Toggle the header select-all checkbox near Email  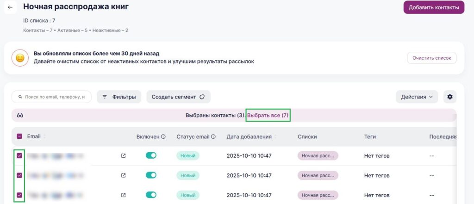click(x=19, y=136)
